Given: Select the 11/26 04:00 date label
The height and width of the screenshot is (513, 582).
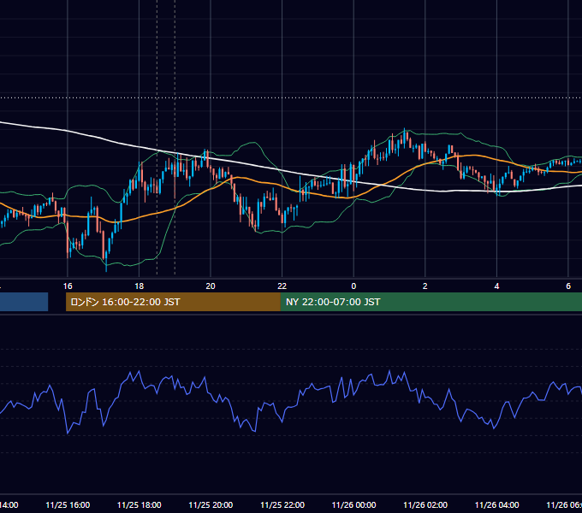Looking at the screenshot, I should (497, 504).
